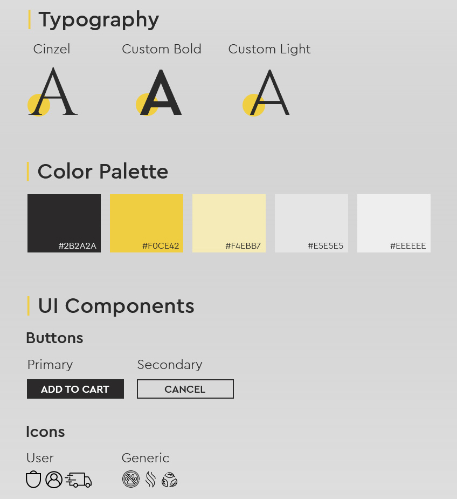
Task: Pick the dark #2B2A2A color swatch
Action: pos(64,223)
